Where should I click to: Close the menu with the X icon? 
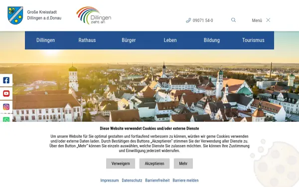268,20
